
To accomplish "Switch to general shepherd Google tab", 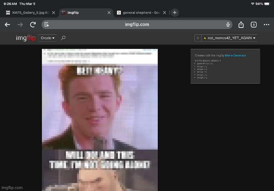I will [141, 13].
